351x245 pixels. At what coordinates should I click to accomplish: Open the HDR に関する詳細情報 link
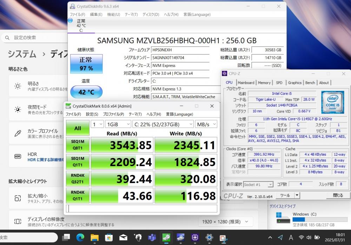click(46, 160)
